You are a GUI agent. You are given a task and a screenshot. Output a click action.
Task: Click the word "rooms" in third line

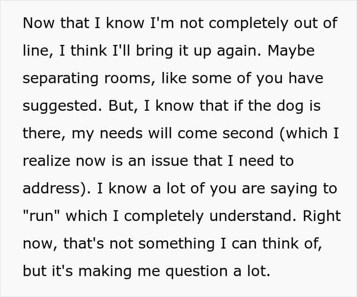(x=127, y=79)
